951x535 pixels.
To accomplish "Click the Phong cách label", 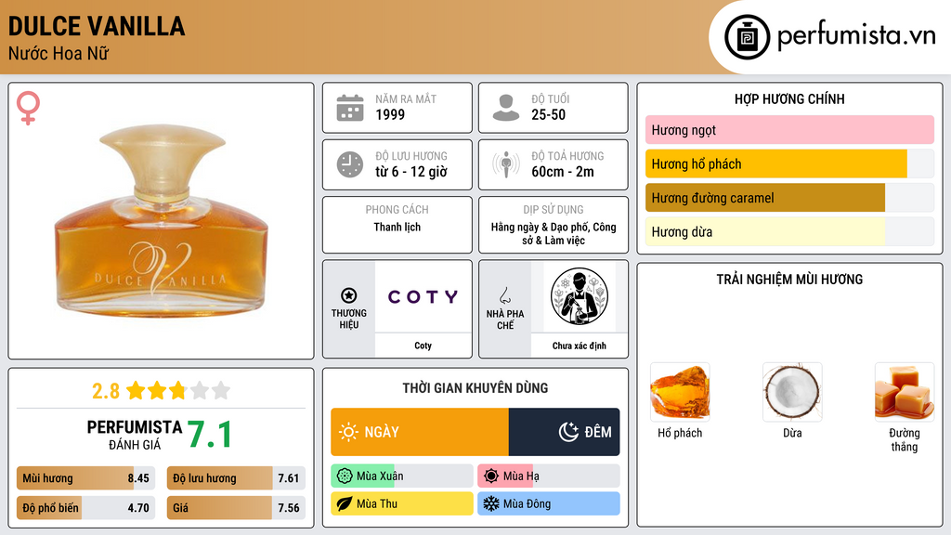I will [x=397, y=210].
